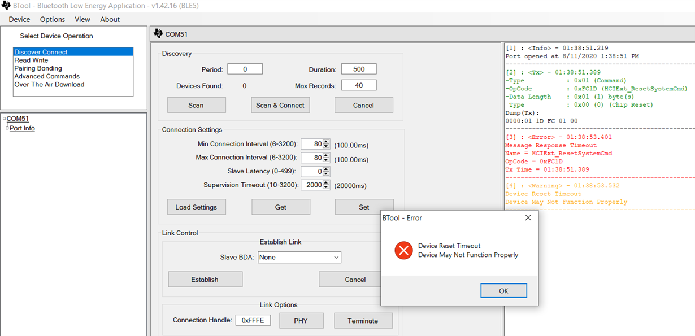Viewport: 695px width, 336px height.
Task: Click the Scan & Connect button
Action: (x=280, y=105)
